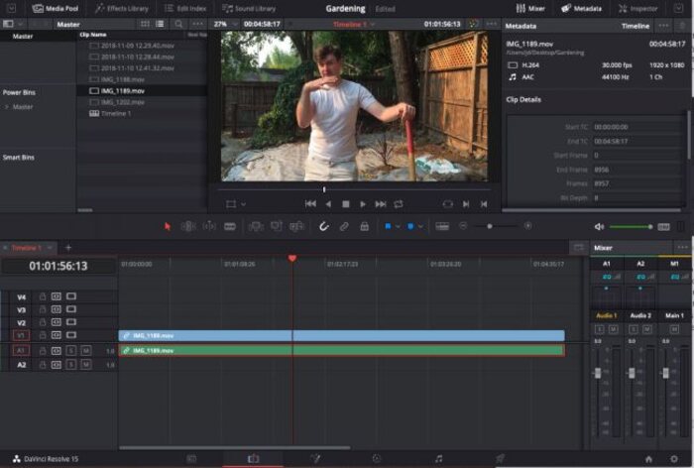Go to the home project manager icon

coord(648,459)
